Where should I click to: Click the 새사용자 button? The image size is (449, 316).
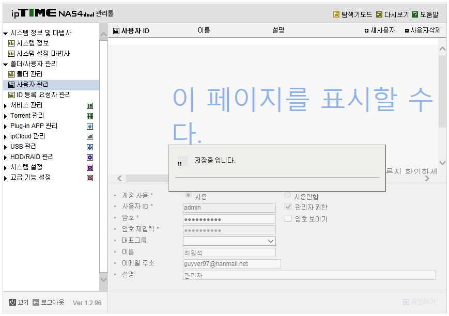click(x=380, y=30)
